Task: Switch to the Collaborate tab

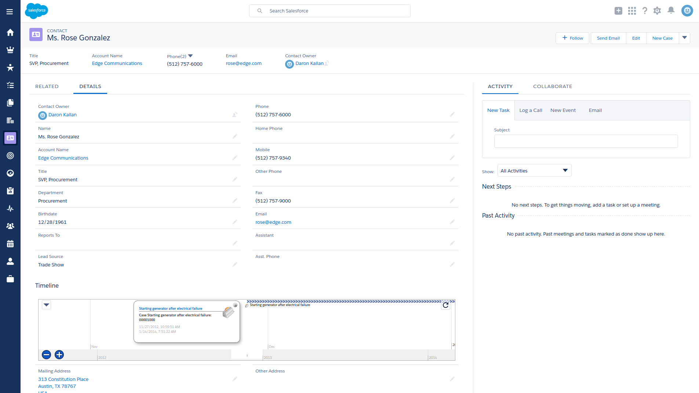Action: click(553, 86)
